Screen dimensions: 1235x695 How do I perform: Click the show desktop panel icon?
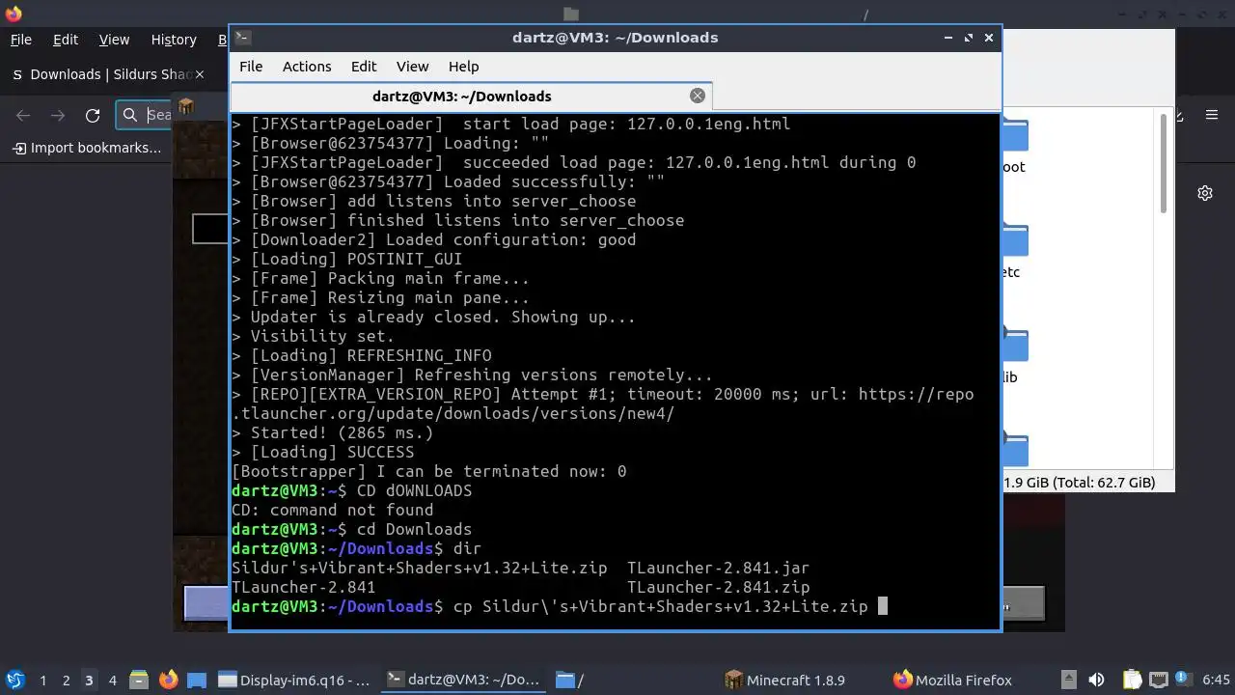pyautogui.click(x=197, y=680)
